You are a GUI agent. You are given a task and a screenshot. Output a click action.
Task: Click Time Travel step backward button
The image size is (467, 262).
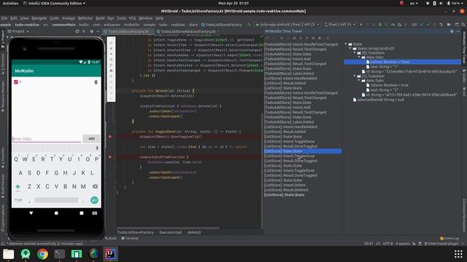tap(301, 38)
